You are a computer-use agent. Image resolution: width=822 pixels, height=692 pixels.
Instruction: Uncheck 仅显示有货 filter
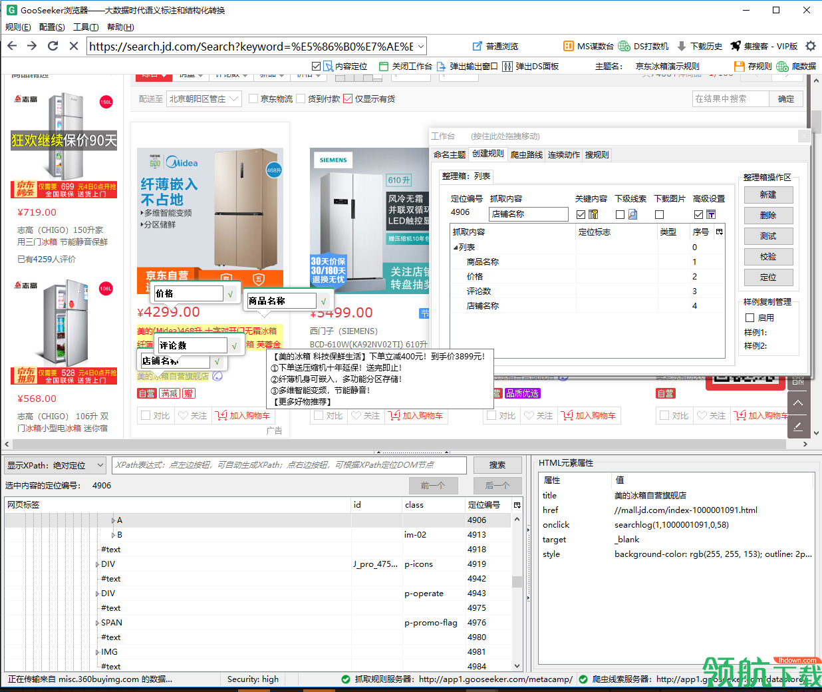point(348,98)
